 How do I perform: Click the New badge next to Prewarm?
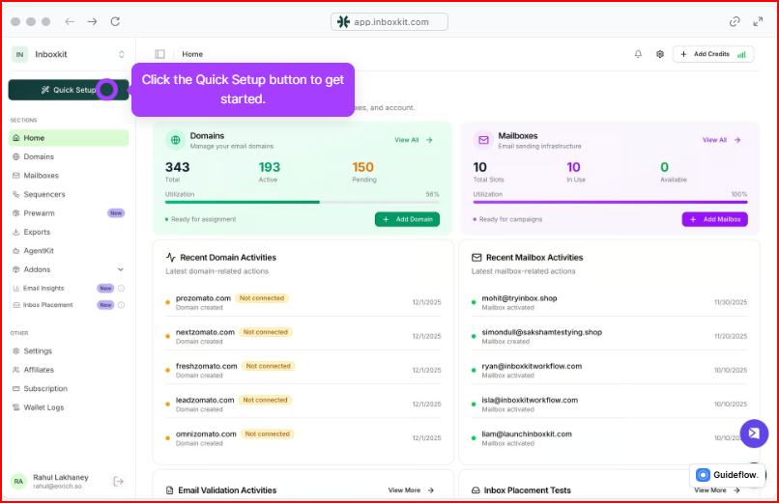[116, 213]
